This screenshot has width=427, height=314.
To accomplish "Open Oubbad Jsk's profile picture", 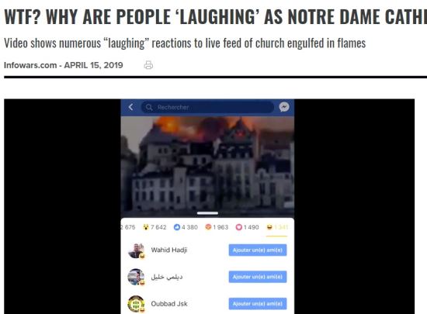I will pos(136,304).
